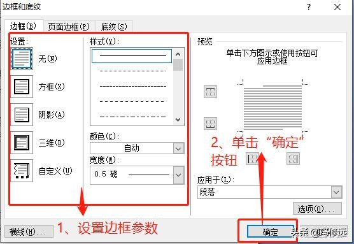Open the 选项(O)... options button

pyautogui.click(x=317, y=208)
